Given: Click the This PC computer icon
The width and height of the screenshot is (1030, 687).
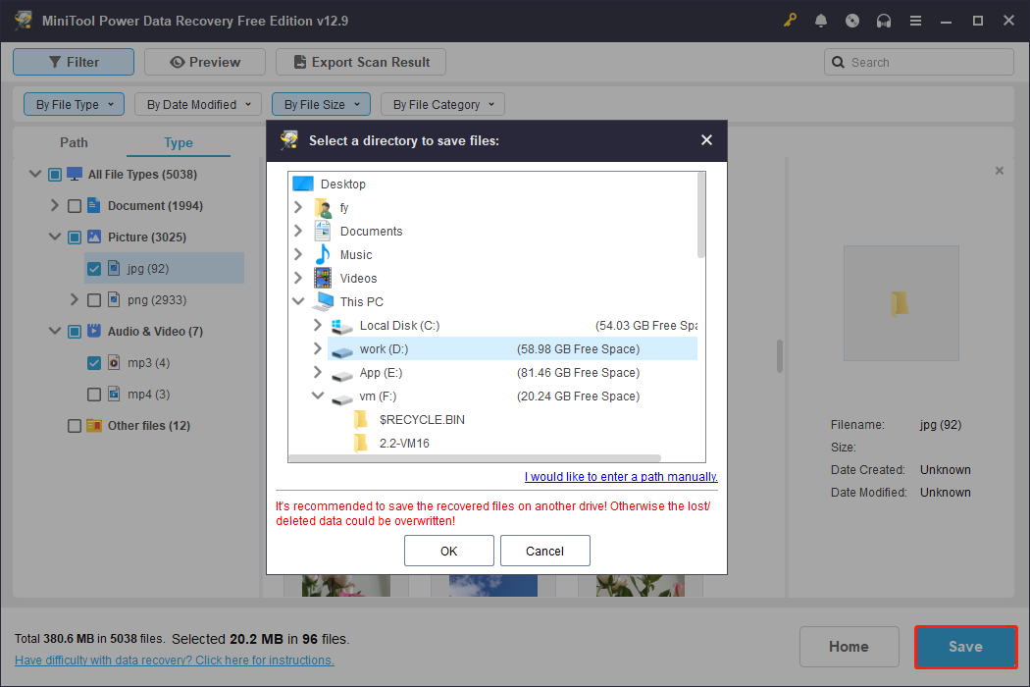Looking at the screenshot, I should (x=323, y=301).
